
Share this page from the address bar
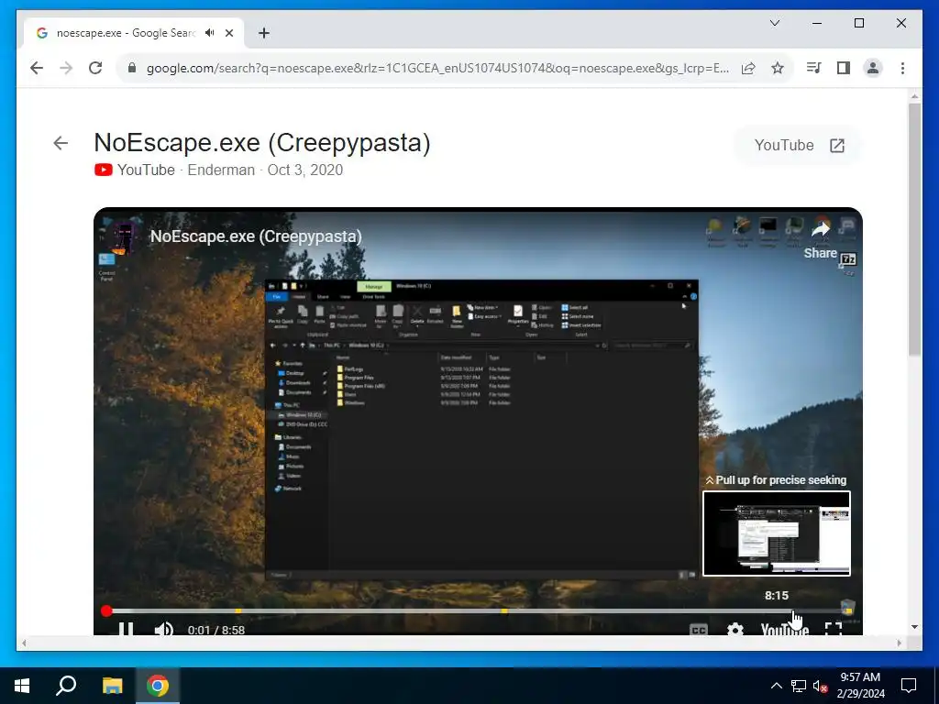pos(748,68)
